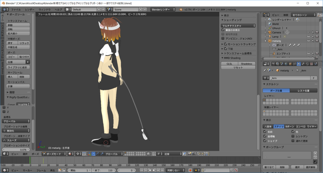Open the shading mode dropdown マルチテクスチャ
Screen dimensions: 323x173
(238, 26)
